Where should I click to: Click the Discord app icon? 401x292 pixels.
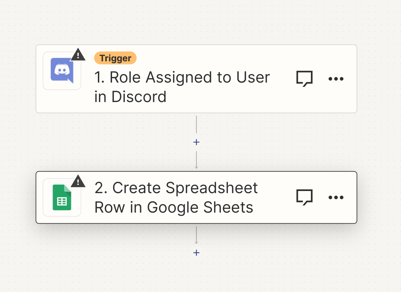62,71
